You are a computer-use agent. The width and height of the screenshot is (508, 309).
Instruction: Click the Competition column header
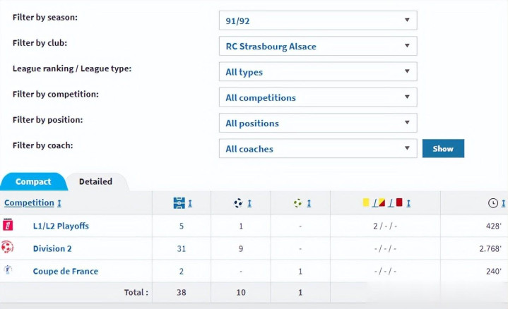pos(29,203)
